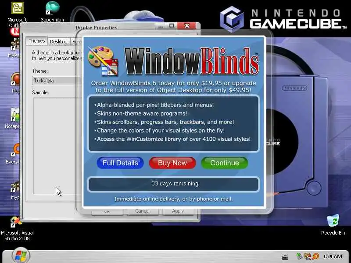Click the WindowBlinds palette tray icon

(308, 256)
